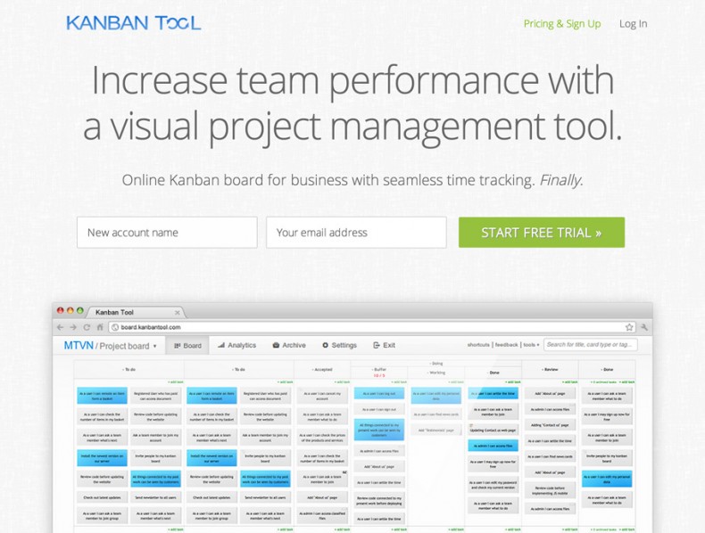Open the Settings tab
This screenshot has height=533, width=705.
point(339,345)
